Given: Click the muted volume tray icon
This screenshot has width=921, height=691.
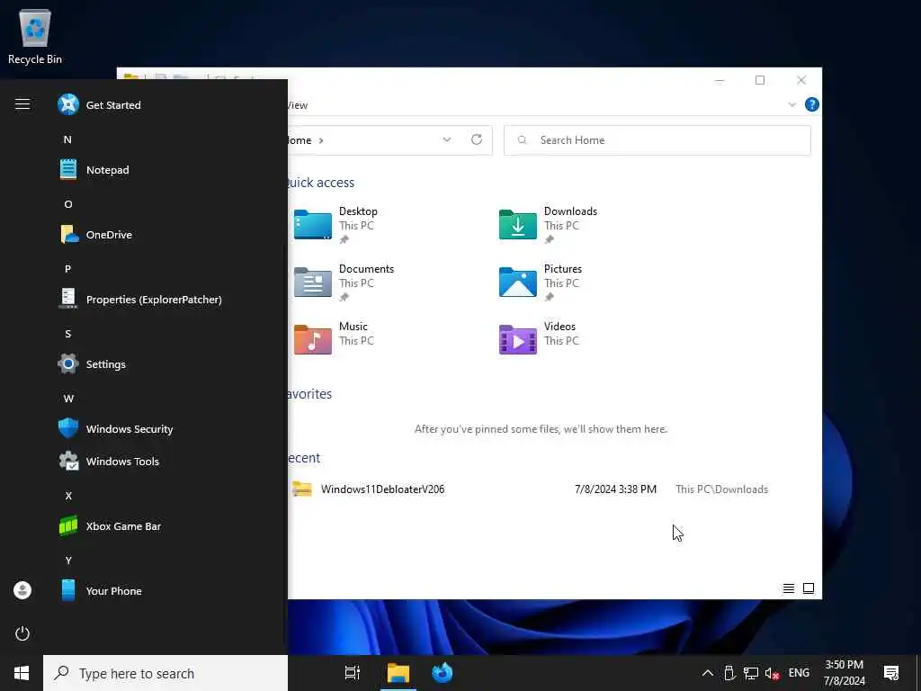Looking at the screenshot, I should point(772,673).
